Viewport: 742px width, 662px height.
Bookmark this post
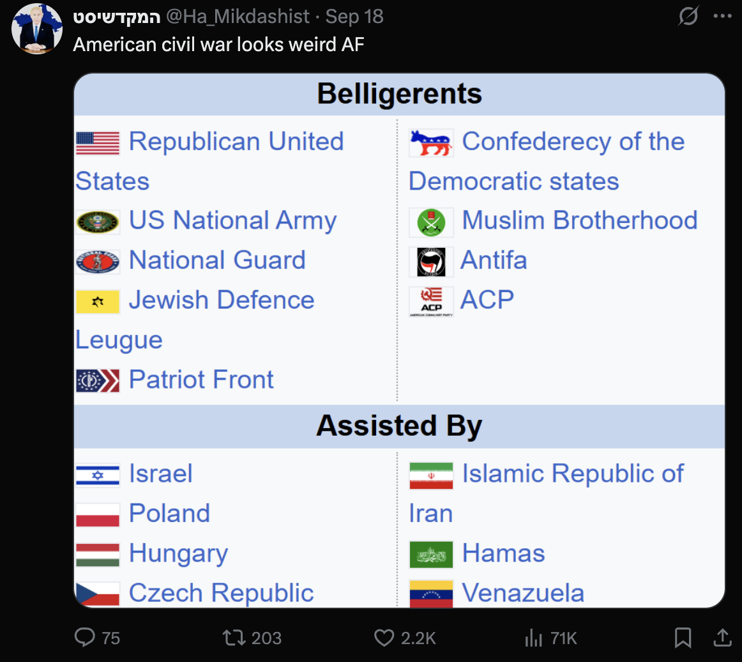(683, 637)
